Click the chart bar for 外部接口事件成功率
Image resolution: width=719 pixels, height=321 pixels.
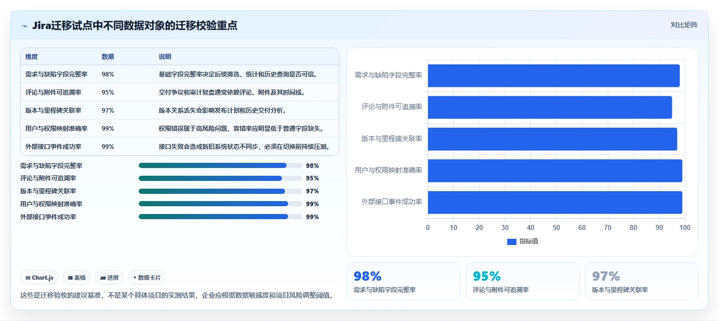coord(555,202)
